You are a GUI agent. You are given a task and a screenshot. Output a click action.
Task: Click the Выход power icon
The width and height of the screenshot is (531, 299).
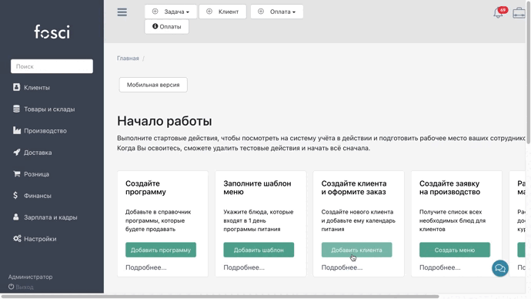click(12, 287)
